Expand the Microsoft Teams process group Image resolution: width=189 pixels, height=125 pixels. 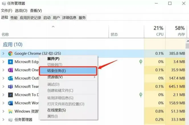3,86
